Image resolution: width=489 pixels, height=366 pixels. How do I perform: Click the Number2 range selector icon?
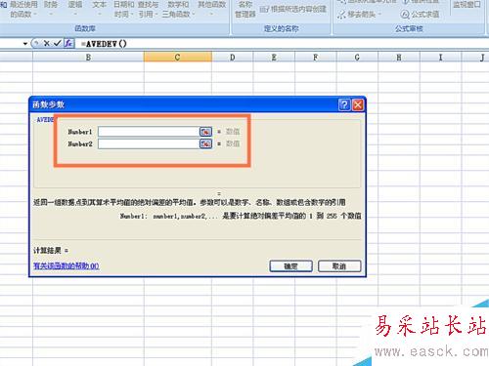pos(205,143)
